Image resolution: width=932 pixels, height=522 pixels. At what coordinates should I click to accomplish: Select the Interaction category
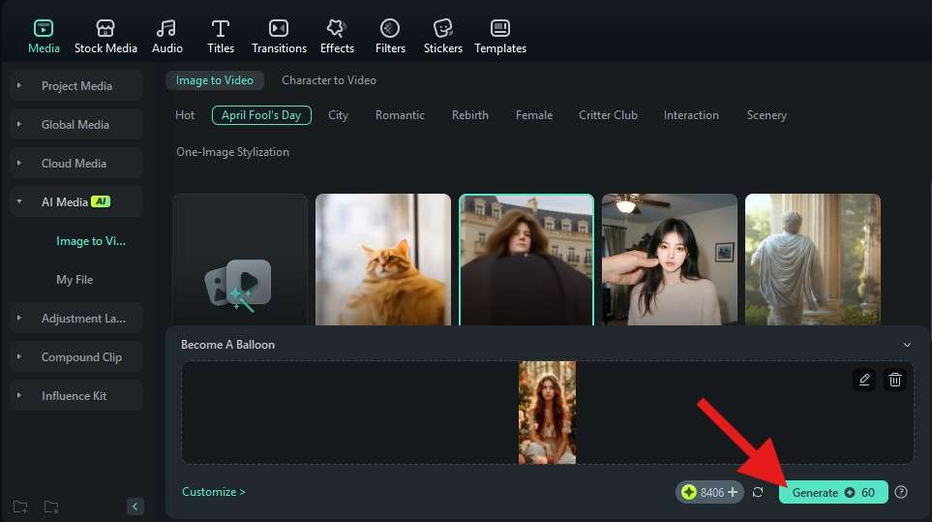click(x=691, y=115)
